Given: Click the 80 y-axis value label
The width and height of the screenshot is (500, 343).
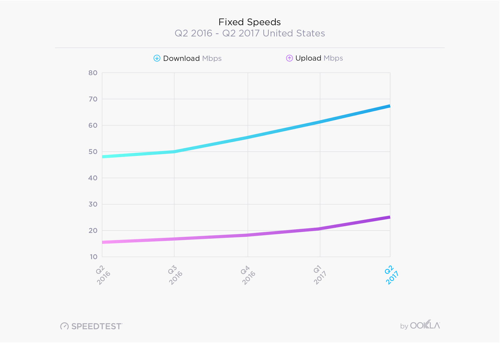Looking at the screenshot, I should click(x=93, y=73).
